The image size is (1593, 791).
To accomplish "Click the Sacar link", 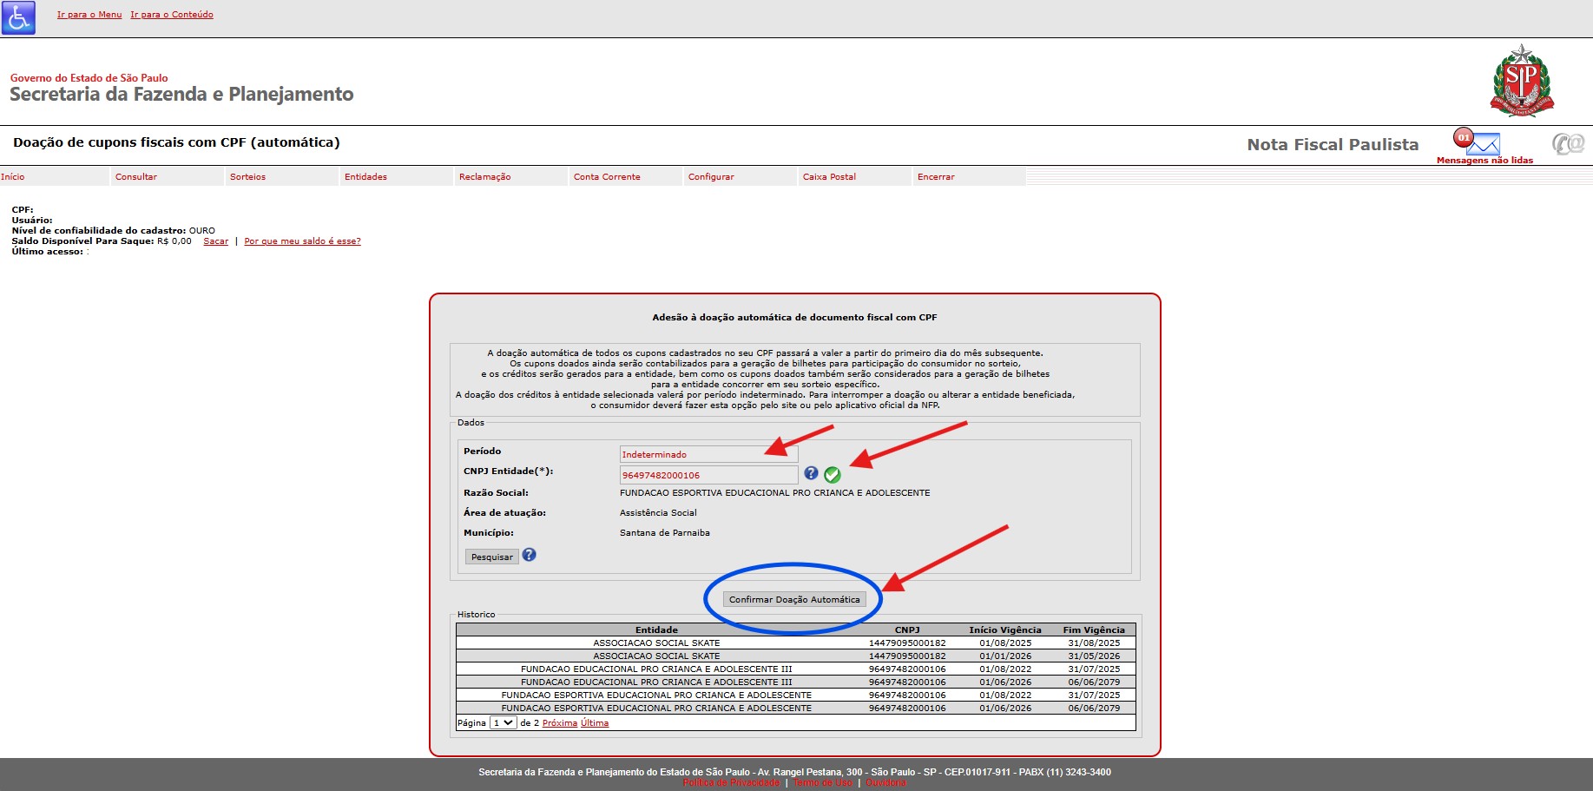I will coord(216,241).
